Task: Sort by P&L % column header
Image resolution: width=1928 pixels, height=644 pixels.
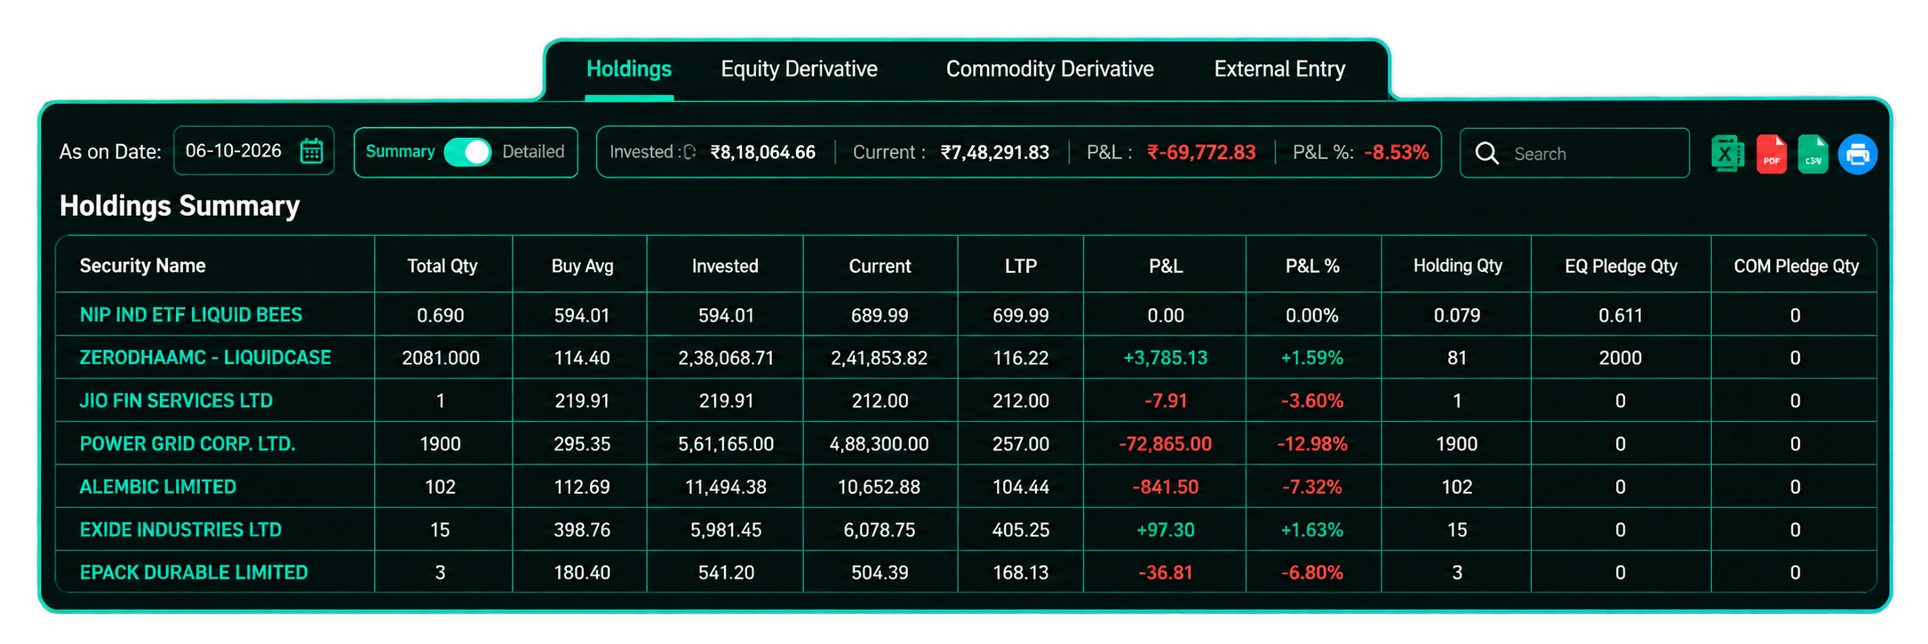Action: pos(1312,266)
